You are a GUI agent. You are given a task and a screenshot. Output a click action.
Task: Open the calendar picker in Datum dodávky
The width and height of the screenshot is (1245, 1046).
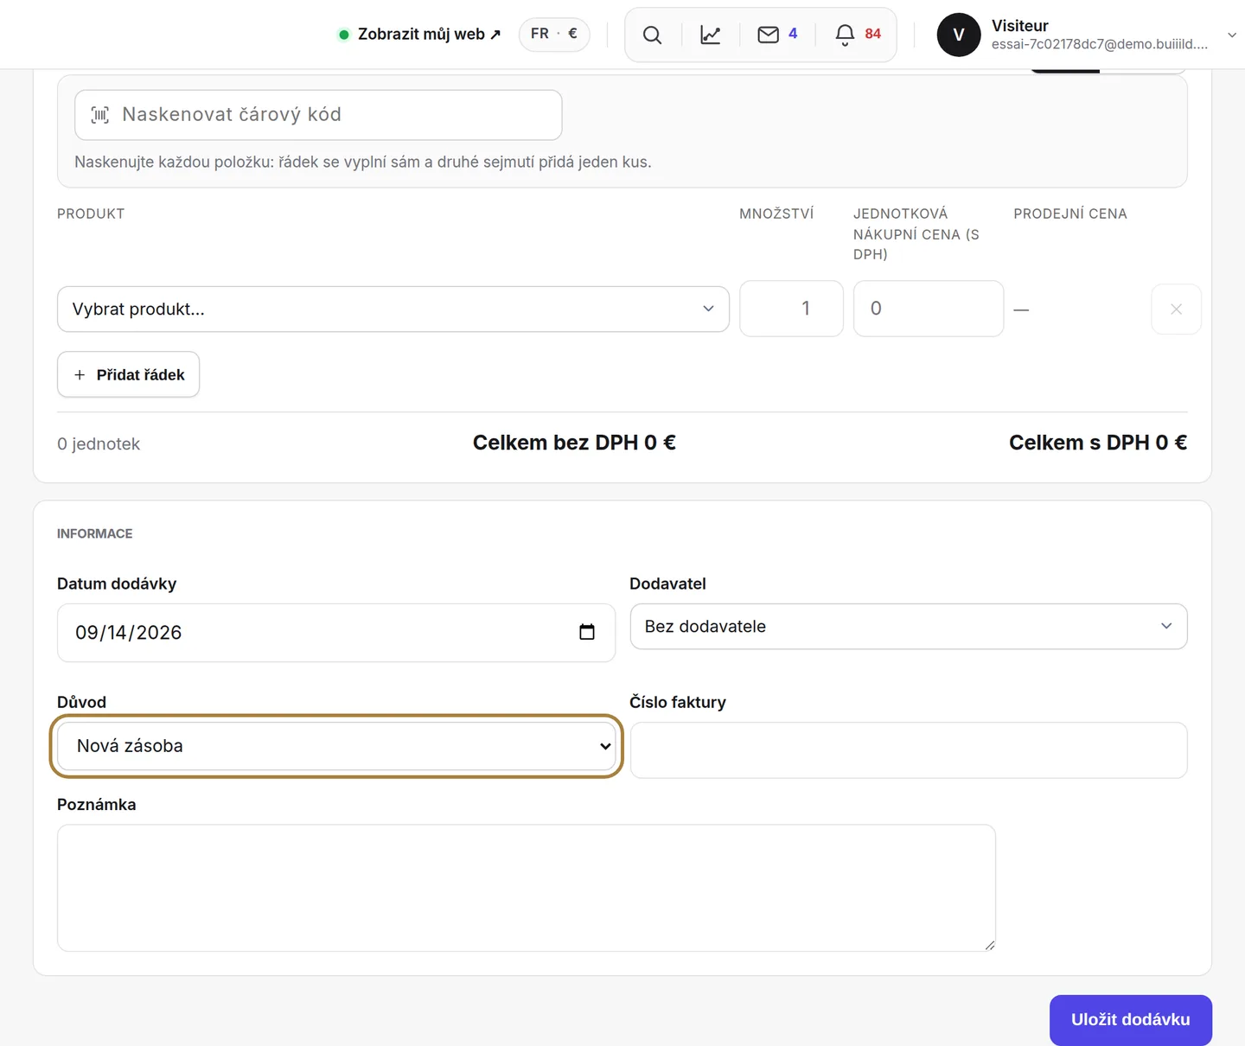[587, 632]
